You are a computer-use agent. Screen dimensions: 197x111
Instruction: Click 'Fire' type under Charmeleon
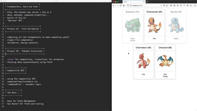pos(143,74)
